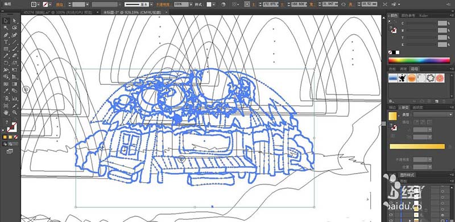This screenshot has height=222, width=455.
Task: Select the Symbol Sprayer tool
Action: 6,98
